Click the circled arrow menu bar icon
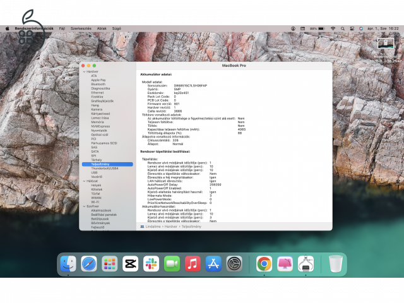 coord(293,28)
